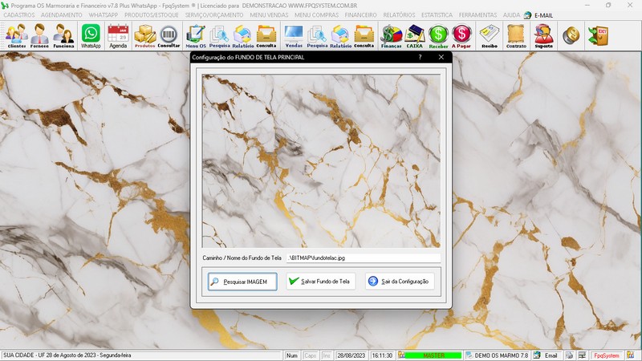
Task: Open the Clientes toolbar icon
Action: click(x=16, y=36)
